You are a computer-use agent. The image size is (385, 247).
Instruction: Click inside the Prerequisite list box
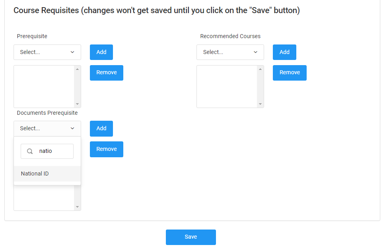[x=44, y=87]
